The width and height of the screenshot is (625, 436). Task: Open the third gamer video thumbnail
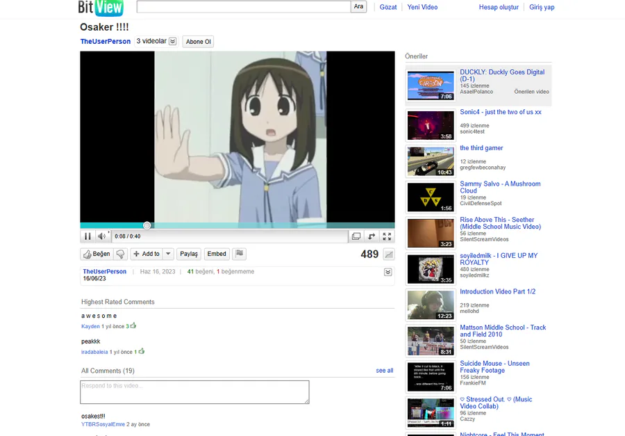[431, 161]
